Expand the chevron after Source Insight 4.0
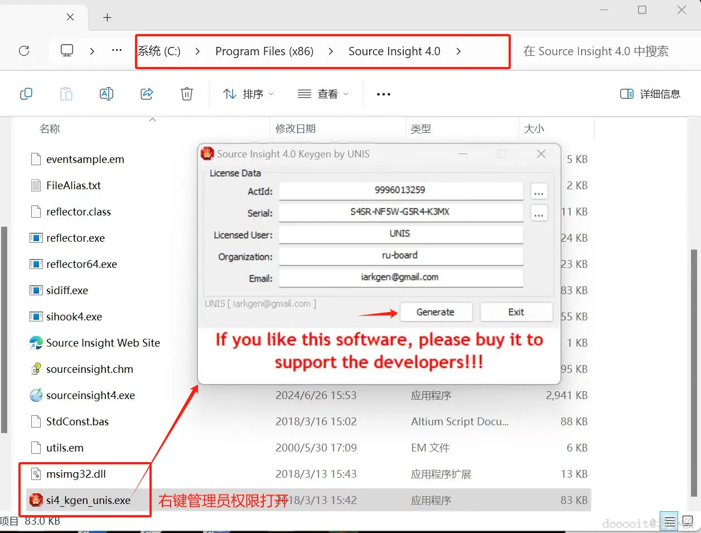Image resolution: width=701 pixels, height=533 pixels. pos(458,51)
